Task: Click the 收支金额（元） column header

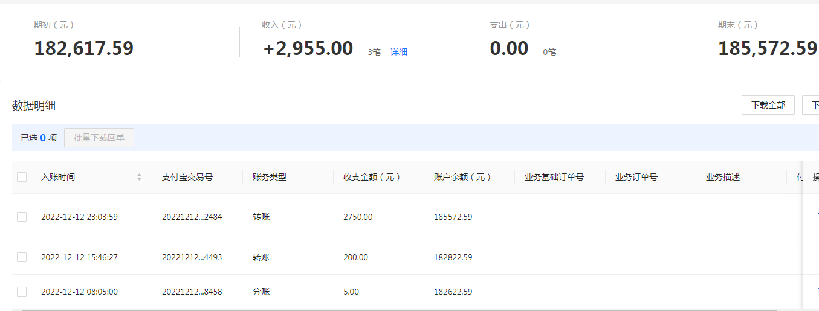Action: pos(372,177)
